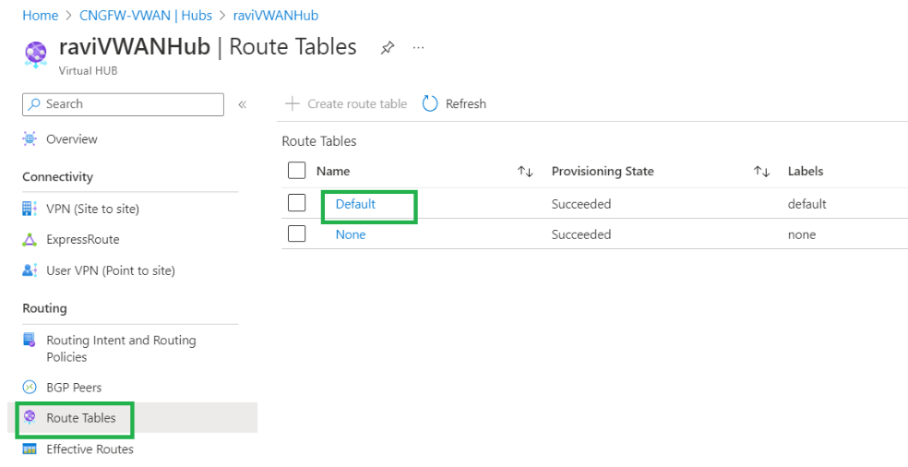This screenshot has width=908, height=467.
Task: Click the pin icon next to Route Tables title
Action: pyautogui.click(x=388, y=48)
